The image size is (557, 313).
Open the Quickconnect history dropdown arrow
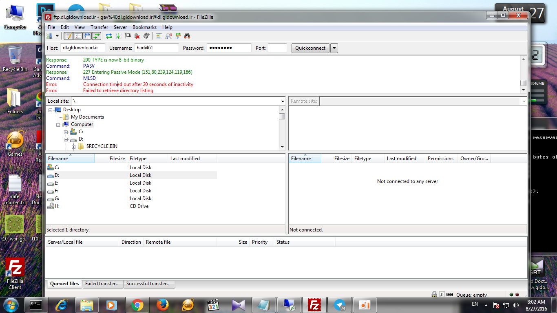point(334,48)
